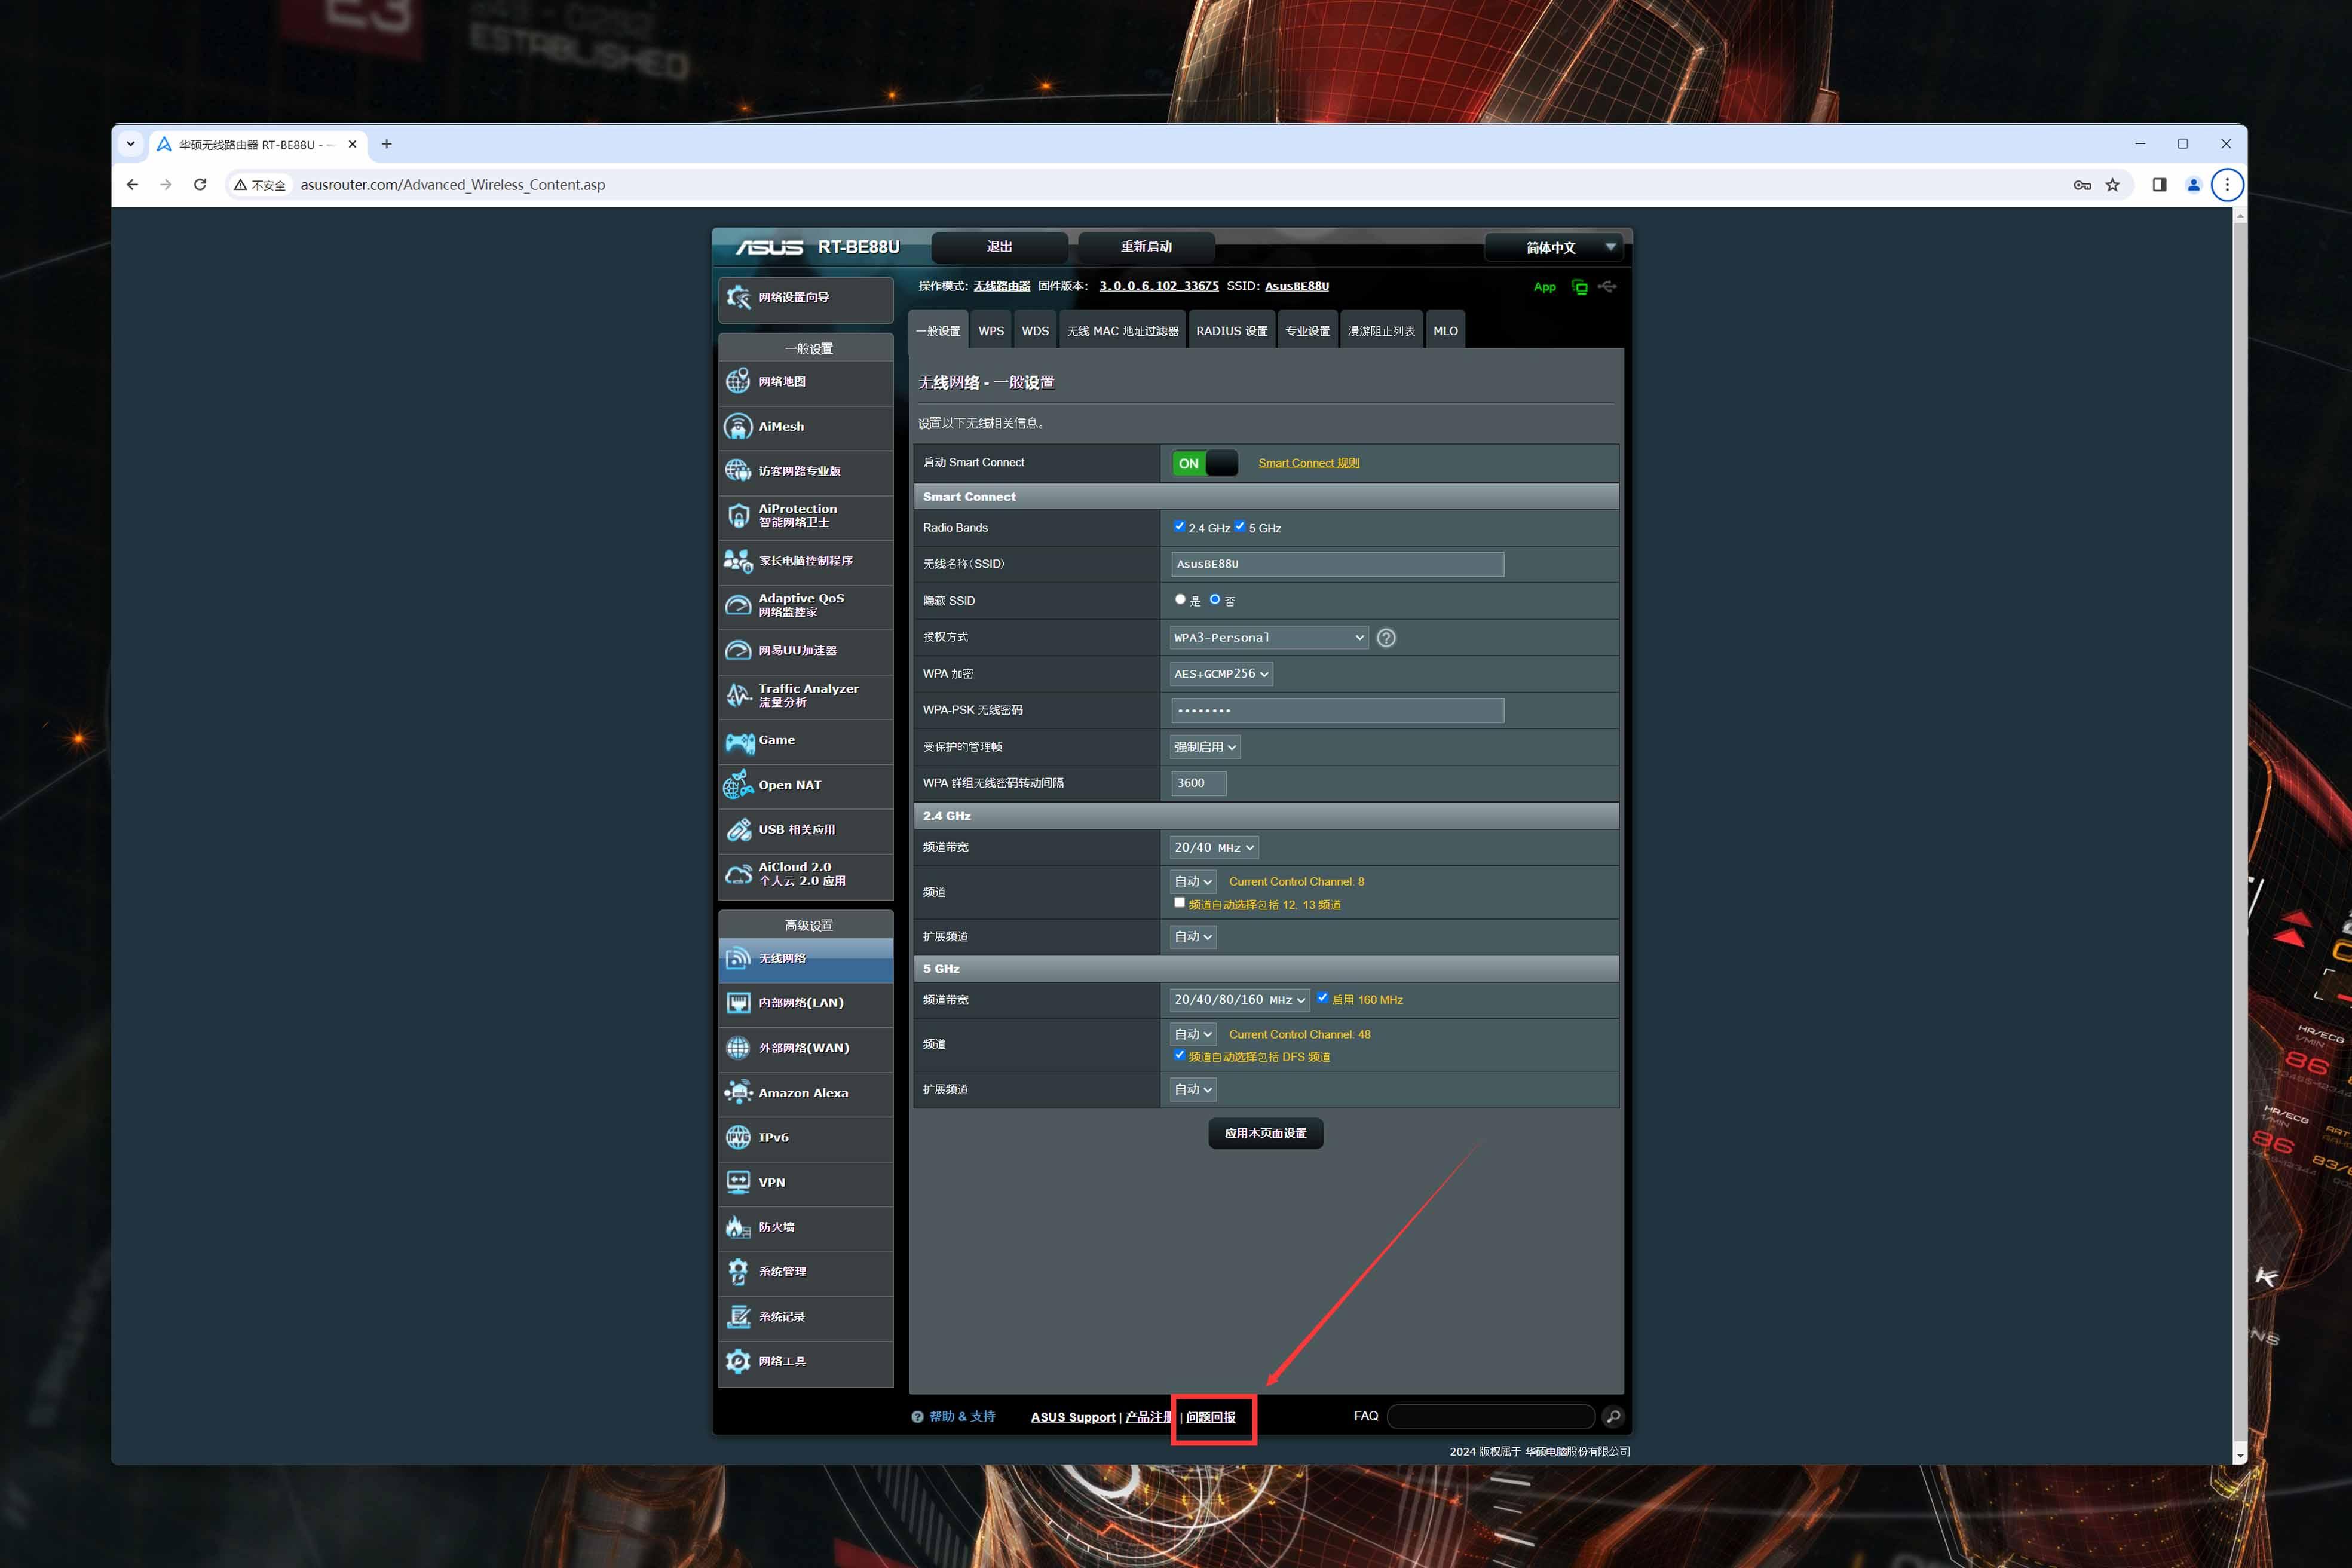Click the apply page settings button

pyautogui.click(x=1265, y=1133)
